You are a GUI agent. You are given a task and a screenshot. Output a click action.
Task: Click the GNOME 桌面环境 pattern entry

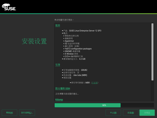[x=72, y=51]
